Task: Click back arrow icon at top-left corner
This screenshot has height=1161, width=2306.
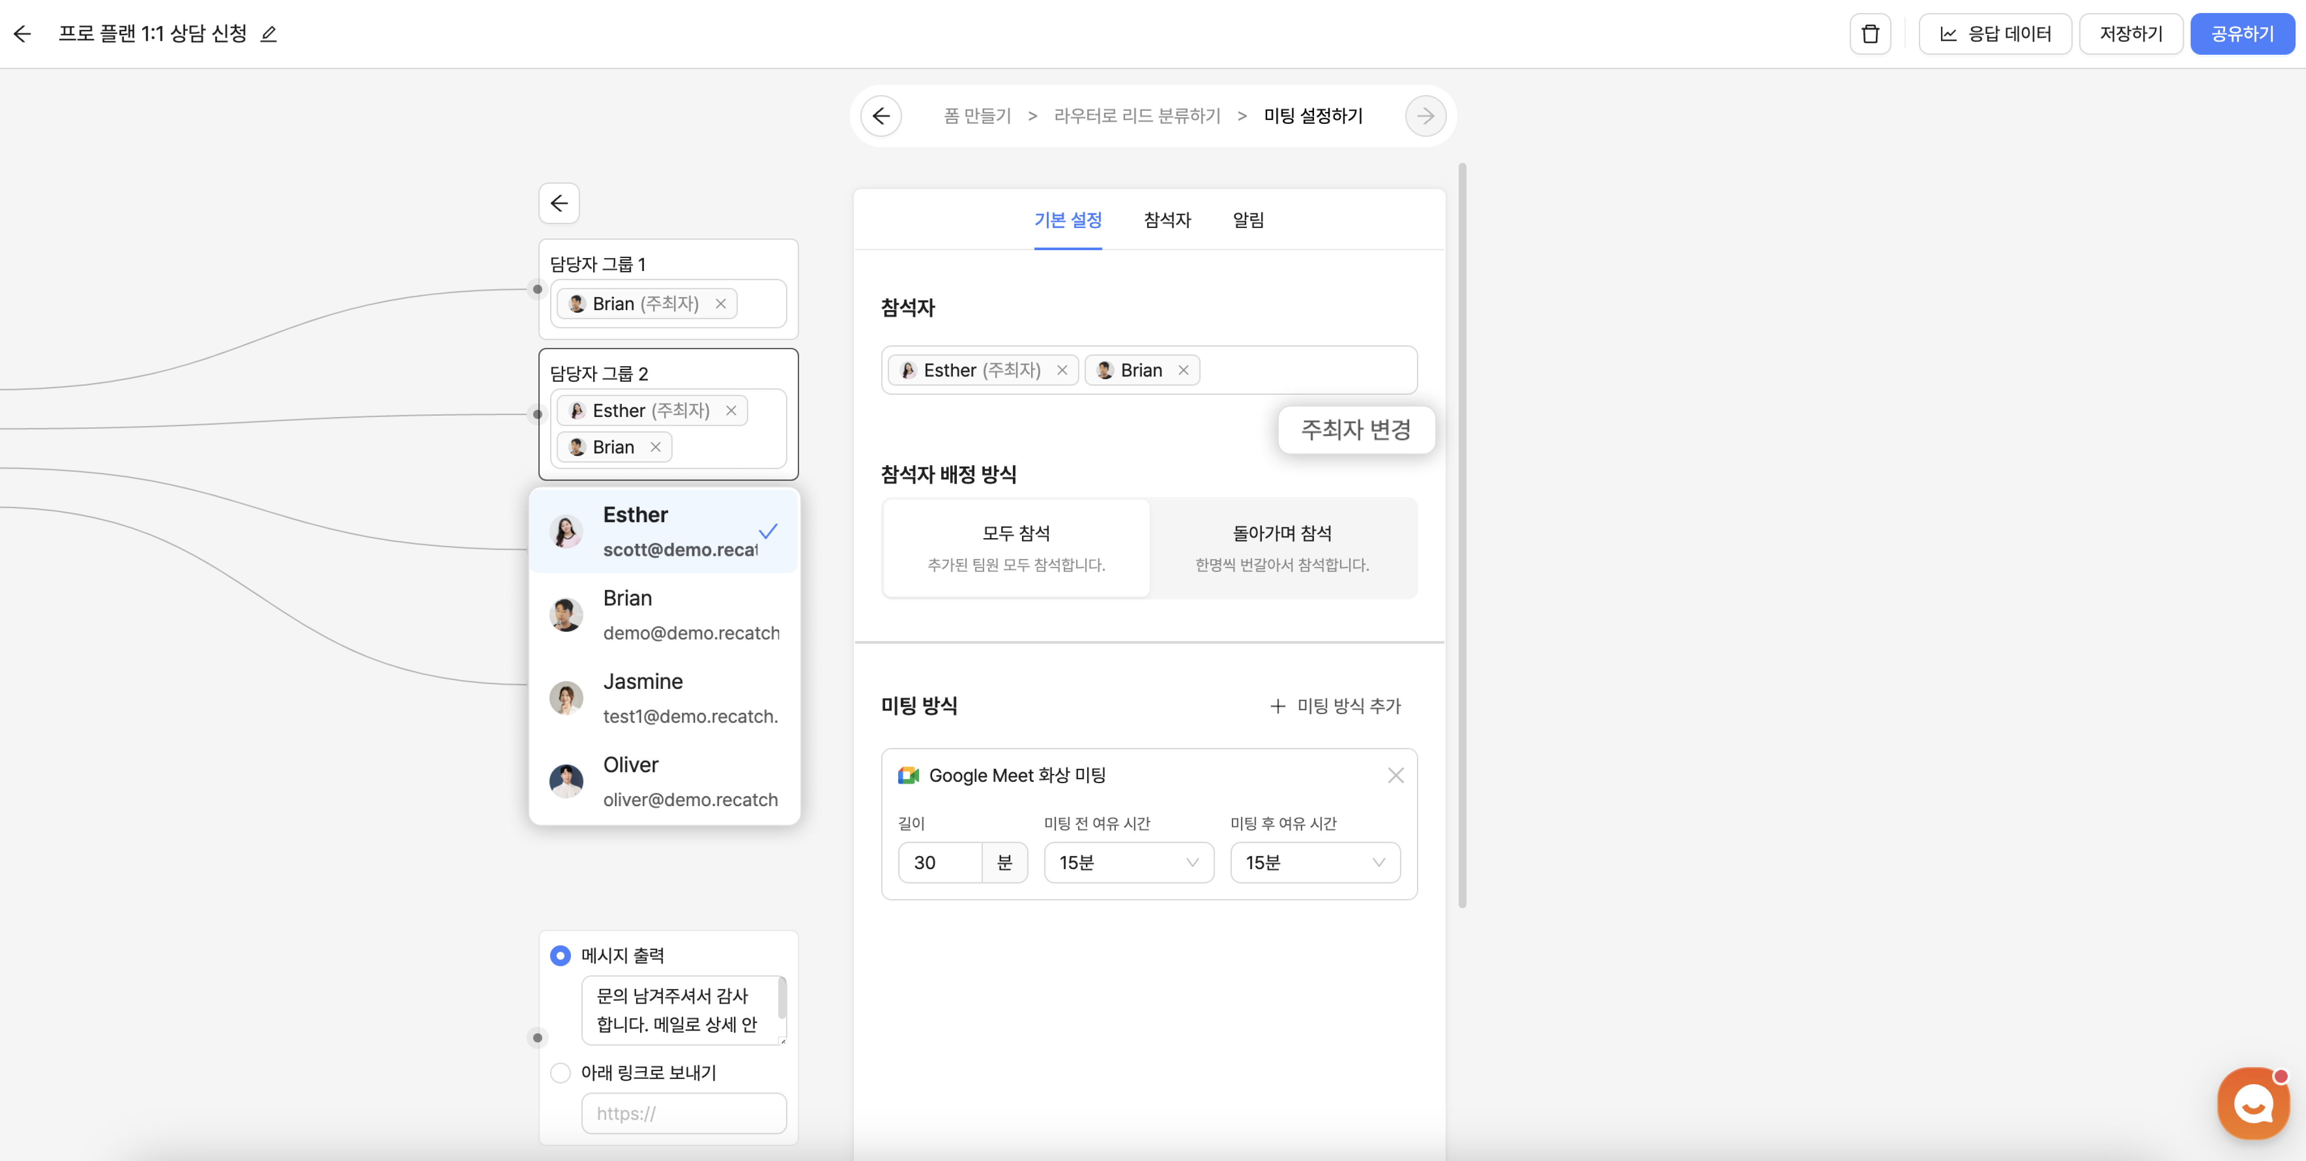Action: [23, 34]
